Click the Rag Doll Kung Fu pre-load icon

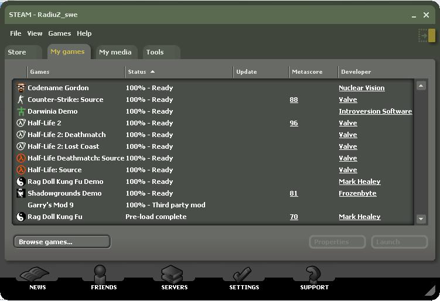click(x=21, y=217)
